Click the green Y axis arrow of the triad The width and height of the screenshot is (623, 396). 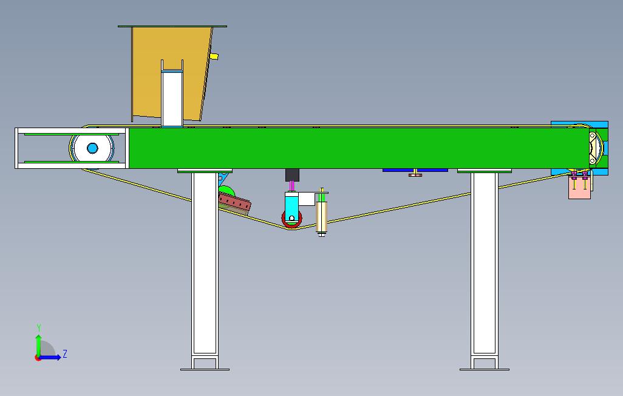pos(38,345)
